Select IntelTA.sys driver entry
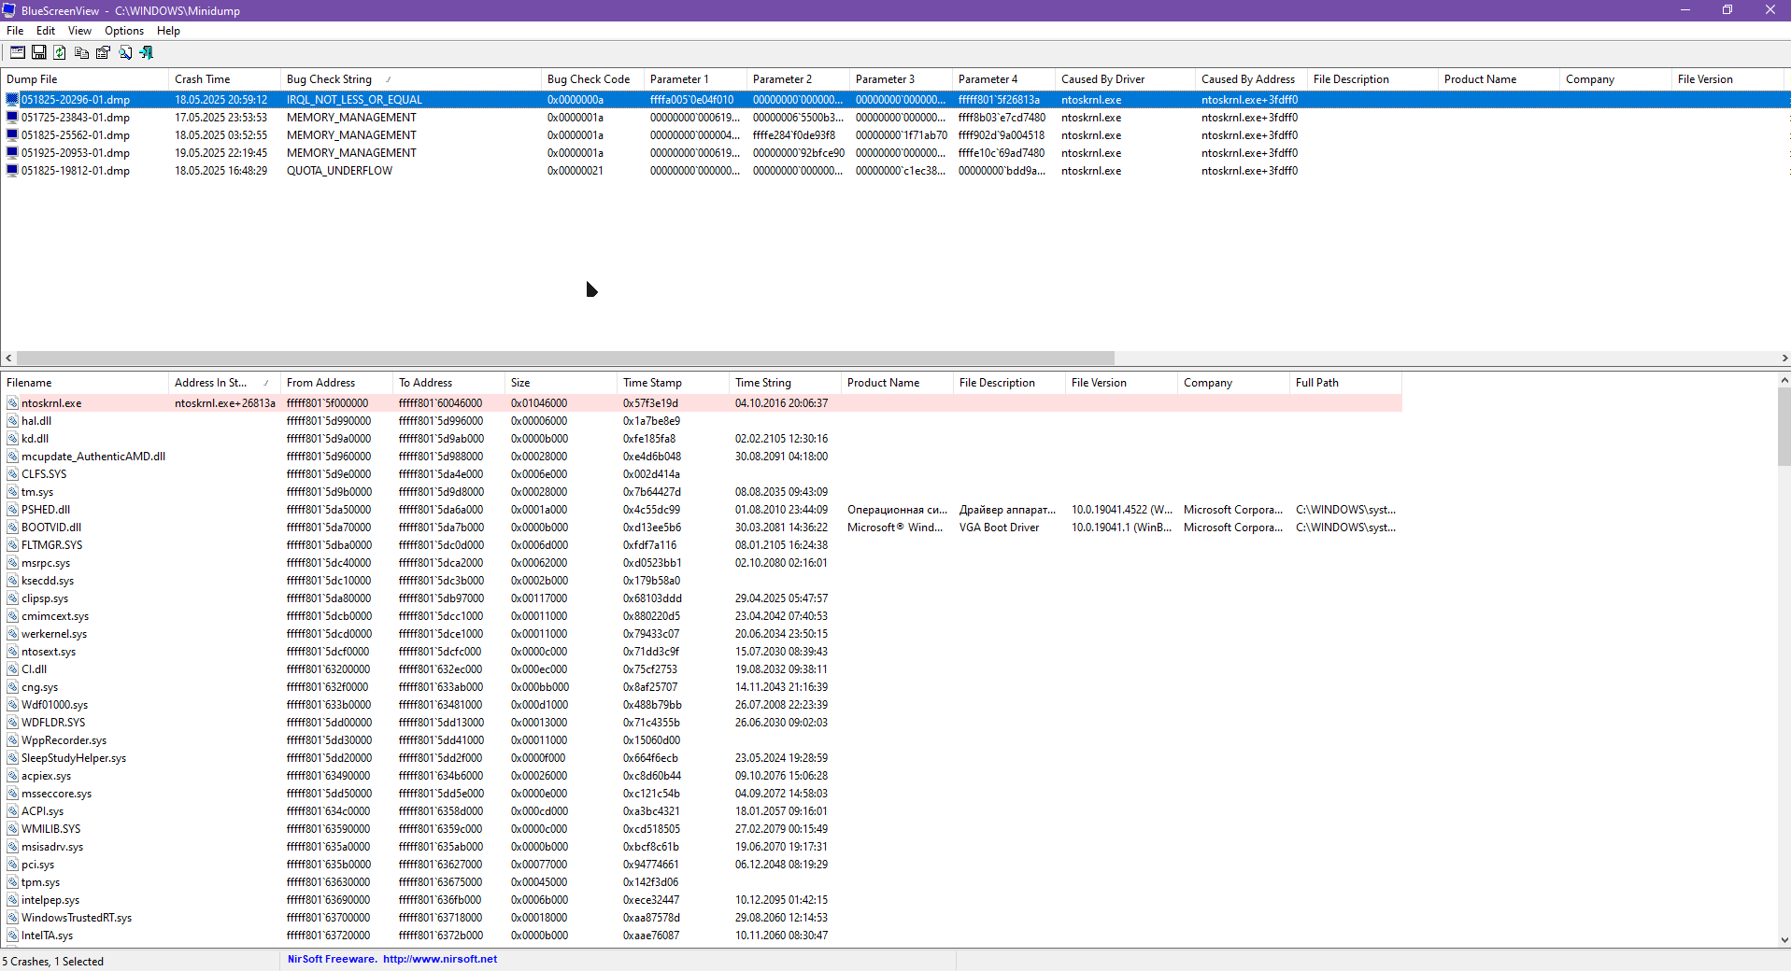 (x=47, y=936)
